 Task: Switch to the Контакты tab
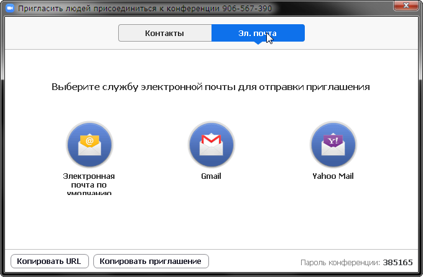[165, 33]
